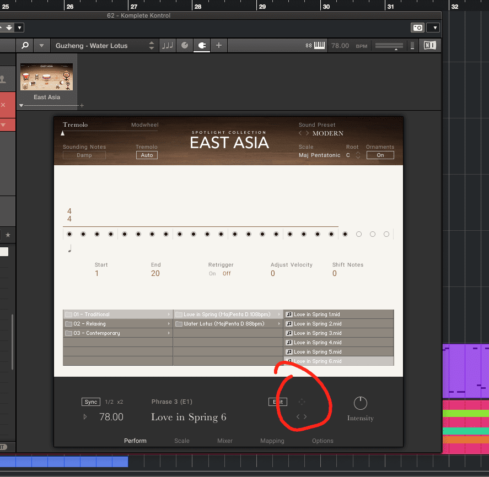Click the plus icon in Komplete Kontrol toolbar
This screenshot has width=489, height=477.
219,46
